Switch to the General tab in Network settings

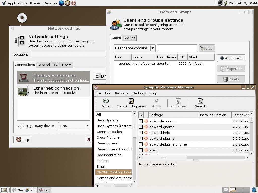44,65
